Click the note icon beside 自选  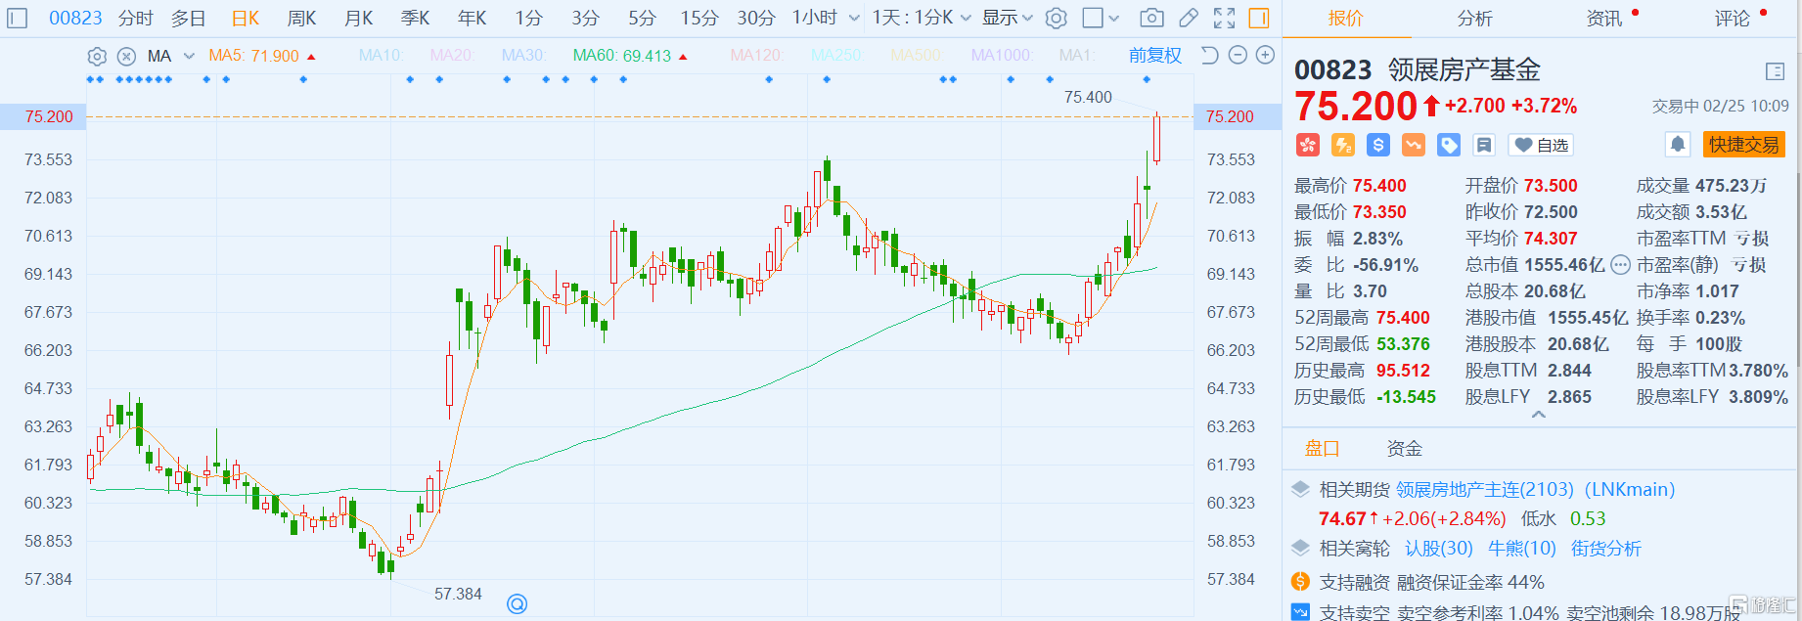pos(1484,146)
